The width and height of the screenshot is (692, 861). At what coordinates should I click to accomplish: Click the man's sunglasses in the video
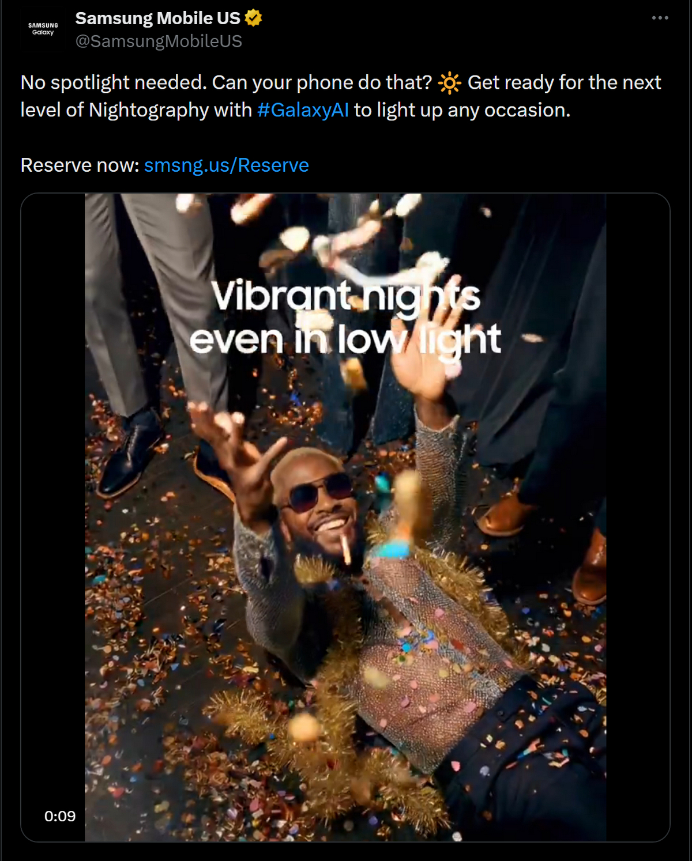point(319,492)
